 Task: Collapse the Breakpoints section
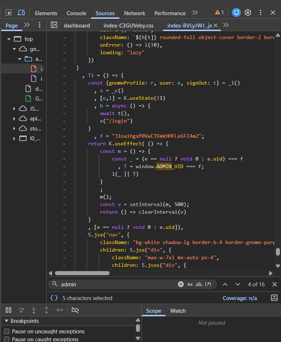(7, 321)
